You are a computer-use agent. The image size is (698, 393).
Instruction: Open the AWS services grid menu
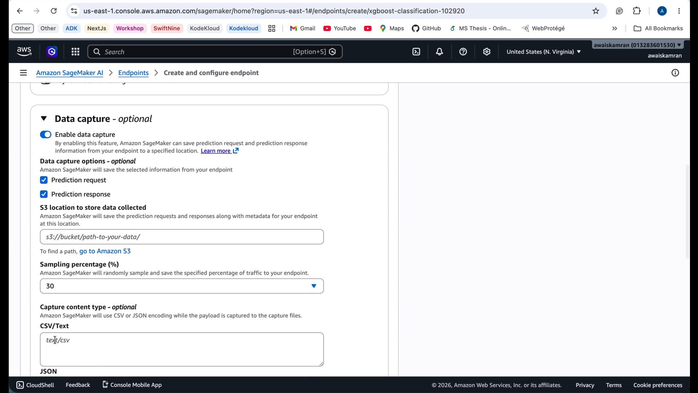(x=75, y=52)
